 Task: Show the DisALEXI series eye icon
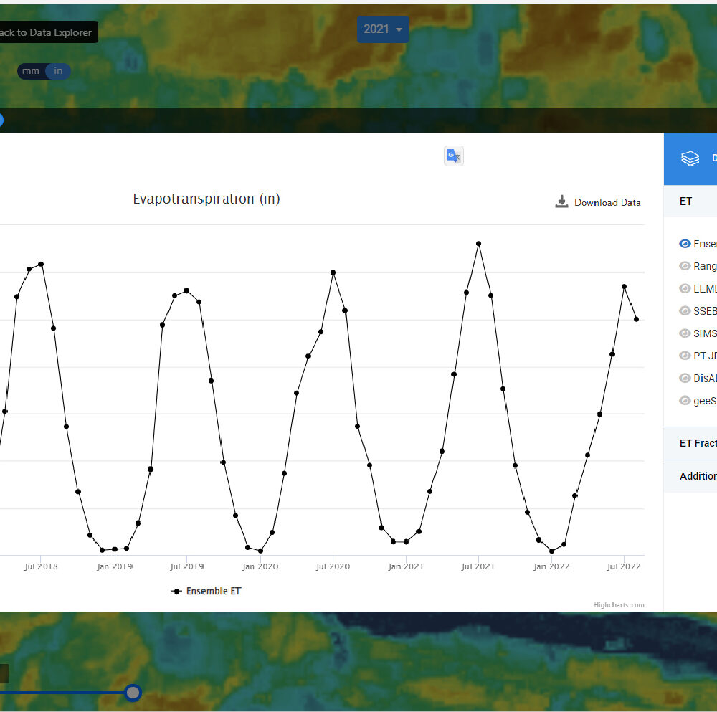tap(685, 378)
